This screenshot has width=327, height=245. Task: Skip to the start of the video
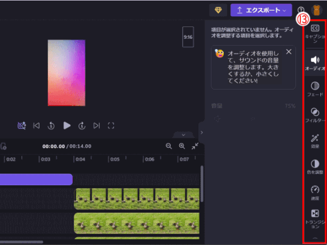point(36,126)
